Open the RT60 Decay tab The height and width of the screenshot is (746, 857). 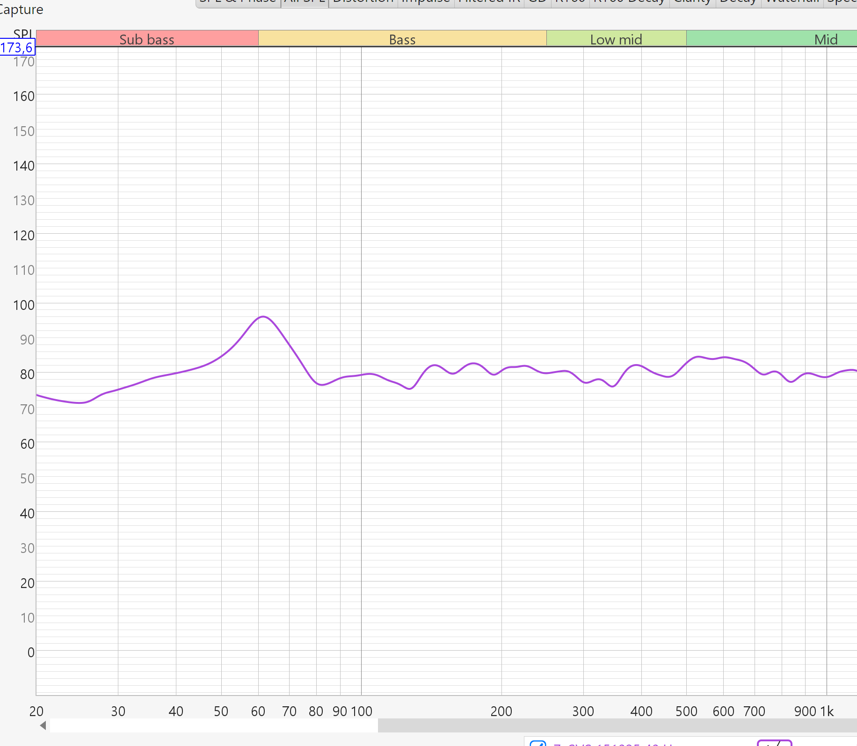(629, 2)
